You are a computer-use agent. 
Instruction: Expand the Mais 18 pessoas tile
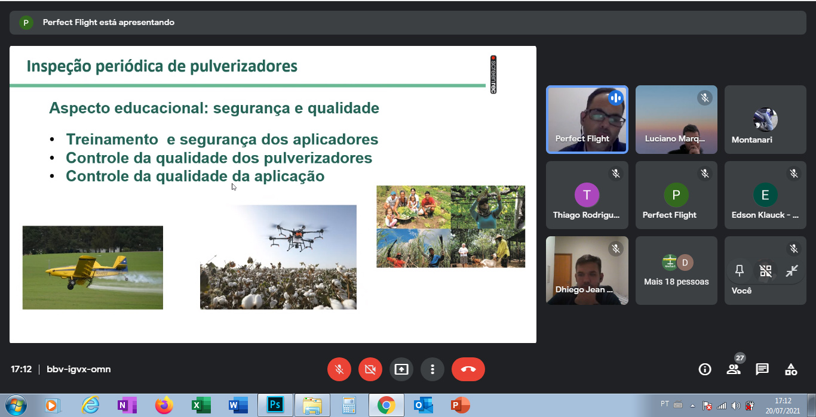[x=676, y=271]
